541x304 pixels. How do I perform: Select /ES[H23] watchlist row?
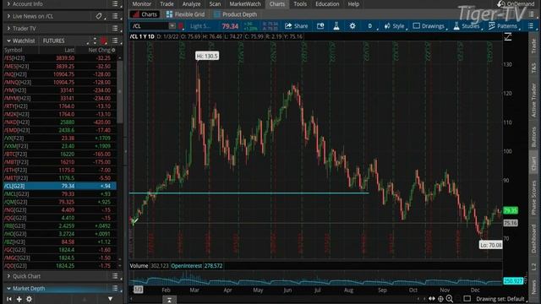coord(60,58)
